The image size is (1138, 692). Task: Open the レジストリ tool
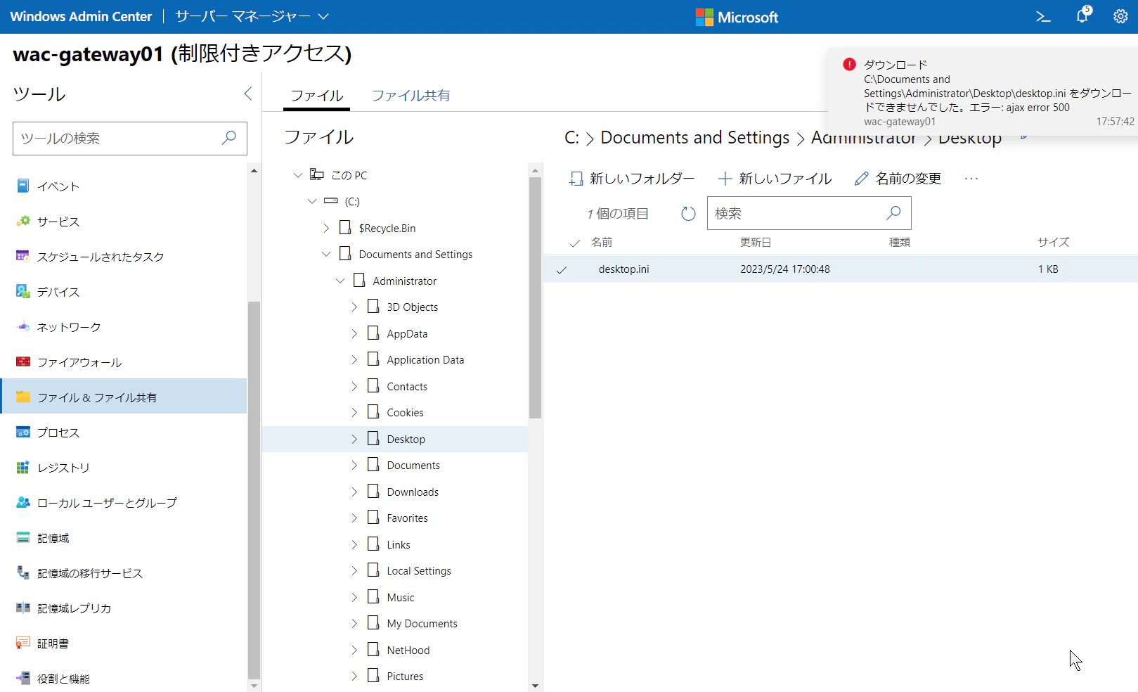point(124,468)
